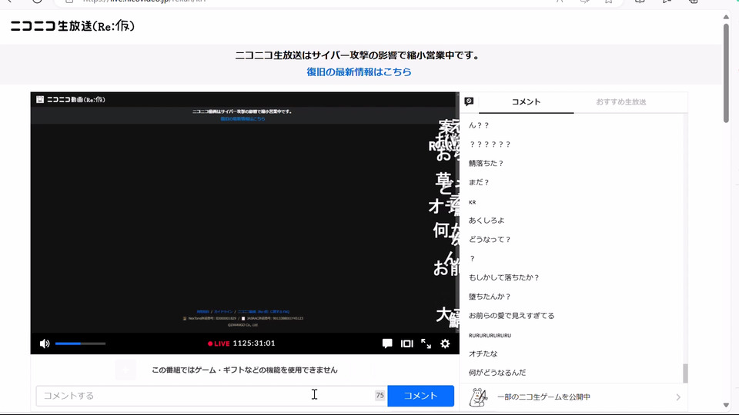
Task: Select the comment ん？？
Action: point(480,125)
